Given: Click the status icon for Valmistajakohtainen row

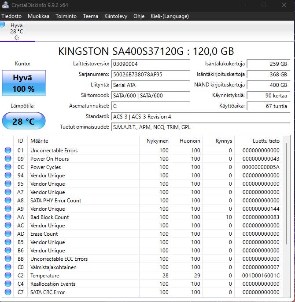Looking at the screenshot, I should pyautogui.click(x=8, y=267).
